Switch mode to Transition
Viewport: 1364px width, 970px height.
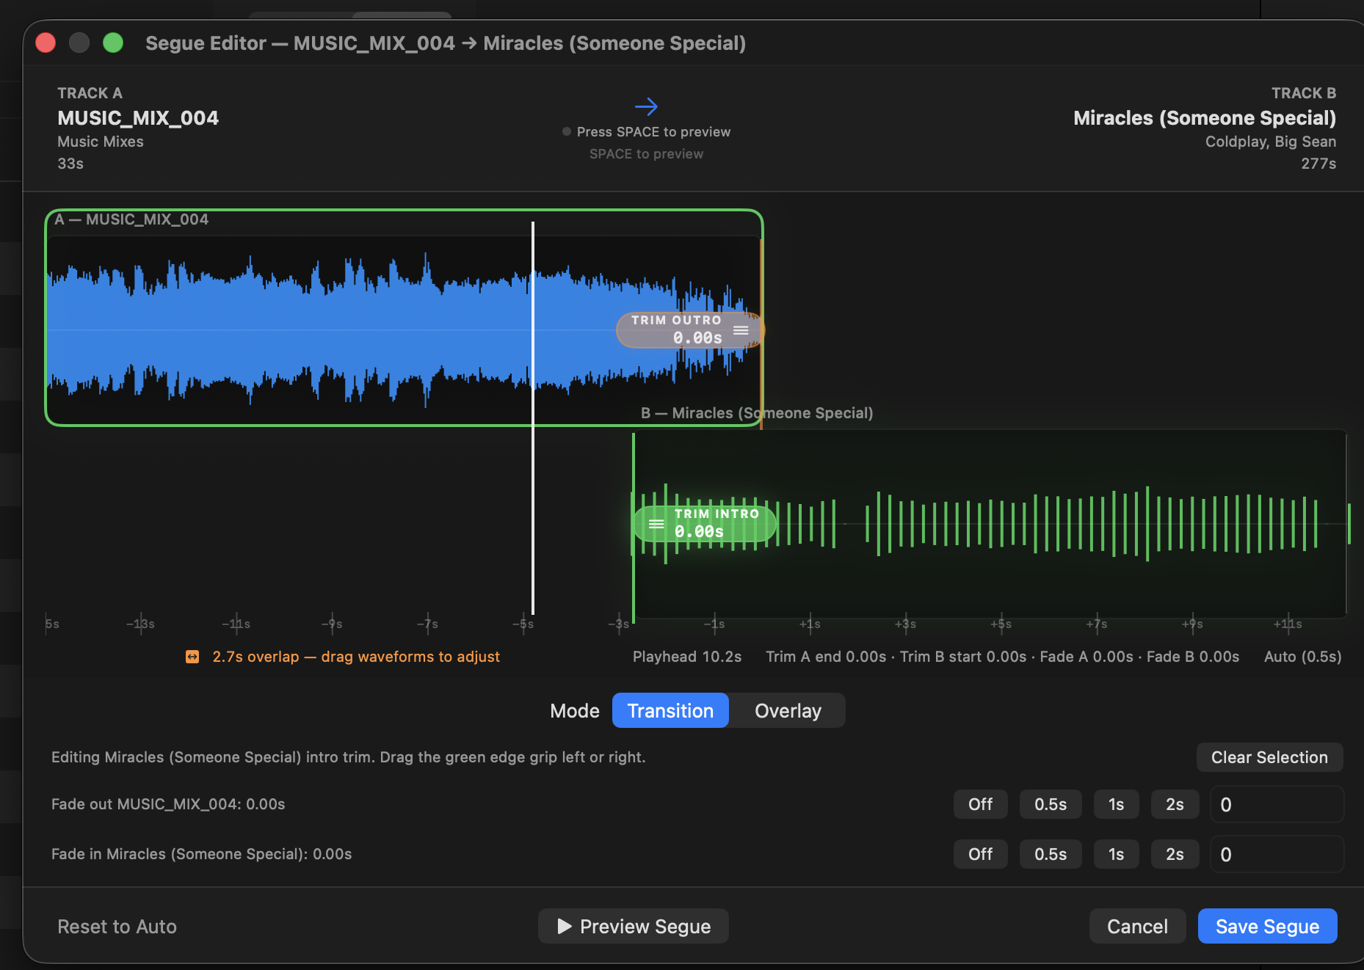pos(670,710)
